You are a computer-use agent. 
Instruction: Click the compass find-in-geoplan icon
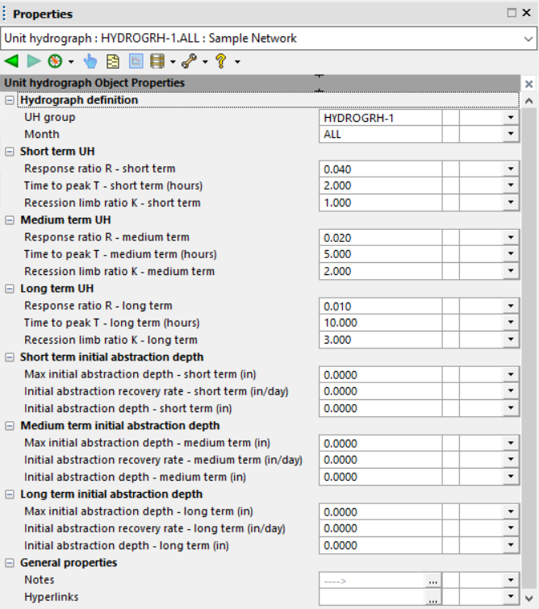[55, 61]
